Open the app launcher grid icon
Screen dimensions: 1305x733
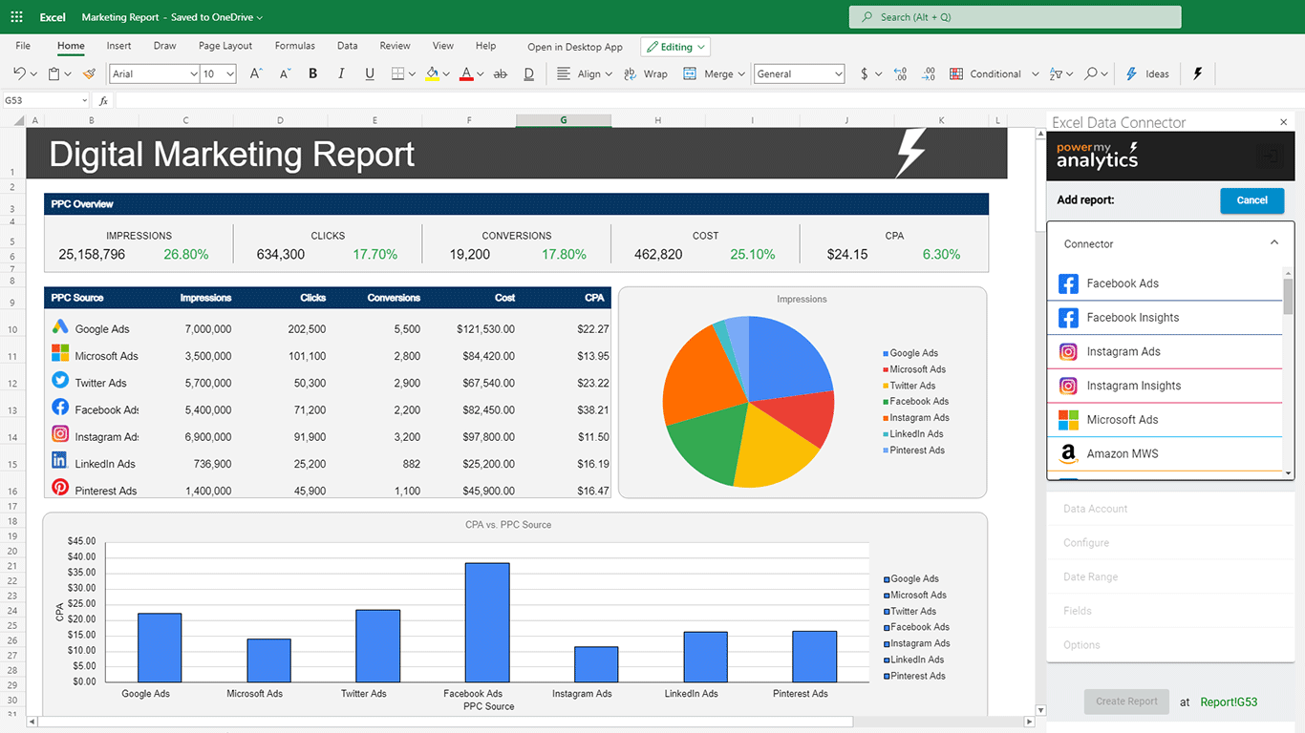16,17
